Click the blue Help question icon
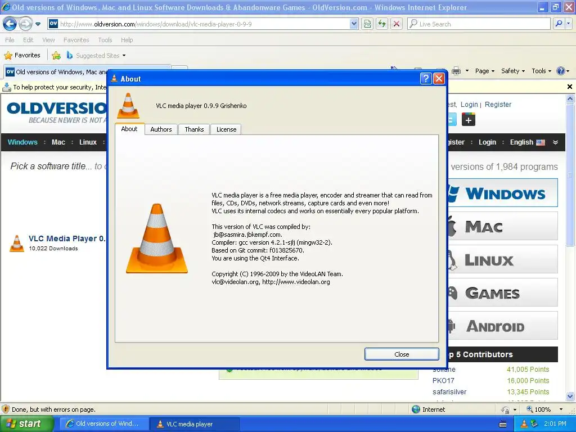Image resolution: width=576 pixels, height=432 pixels. pos(561,71)
